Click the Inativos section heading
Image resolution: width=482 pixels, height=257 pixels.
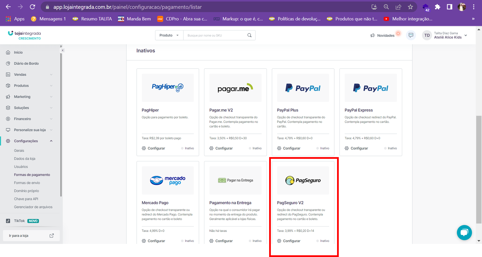point(146,51)
